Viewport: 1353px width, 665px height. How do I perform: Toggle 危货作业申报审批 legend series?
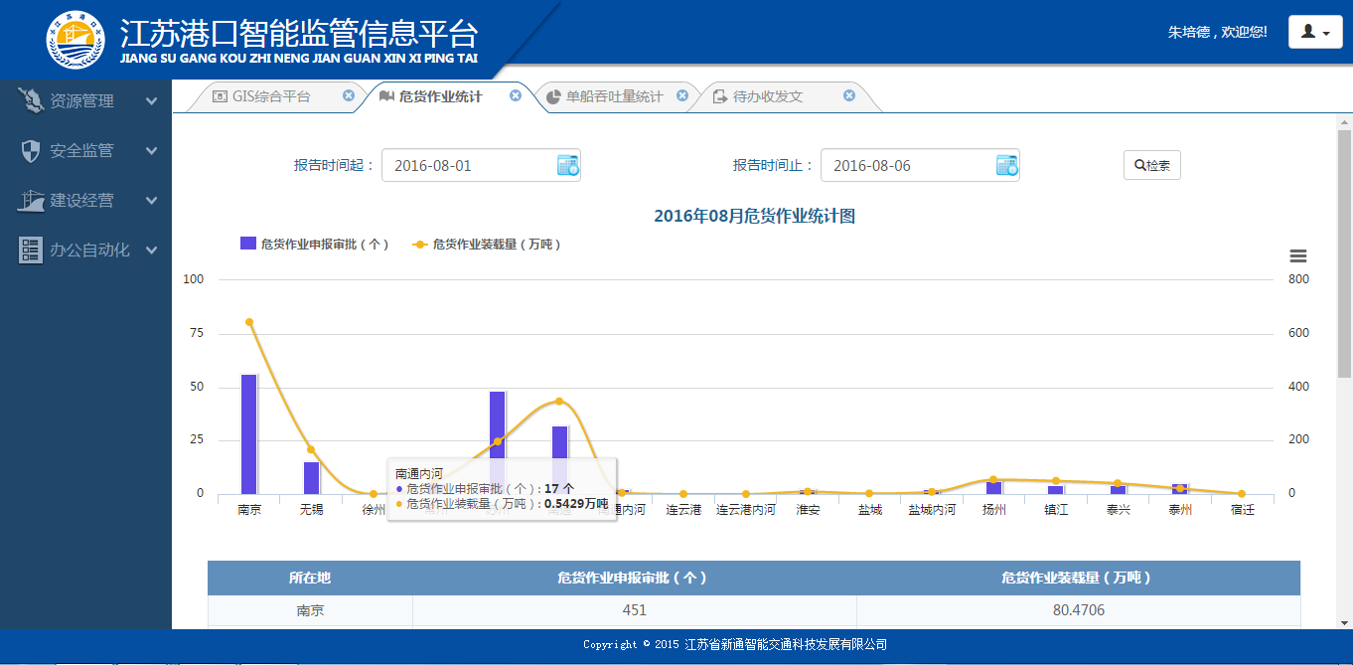[x=314, y=245]
